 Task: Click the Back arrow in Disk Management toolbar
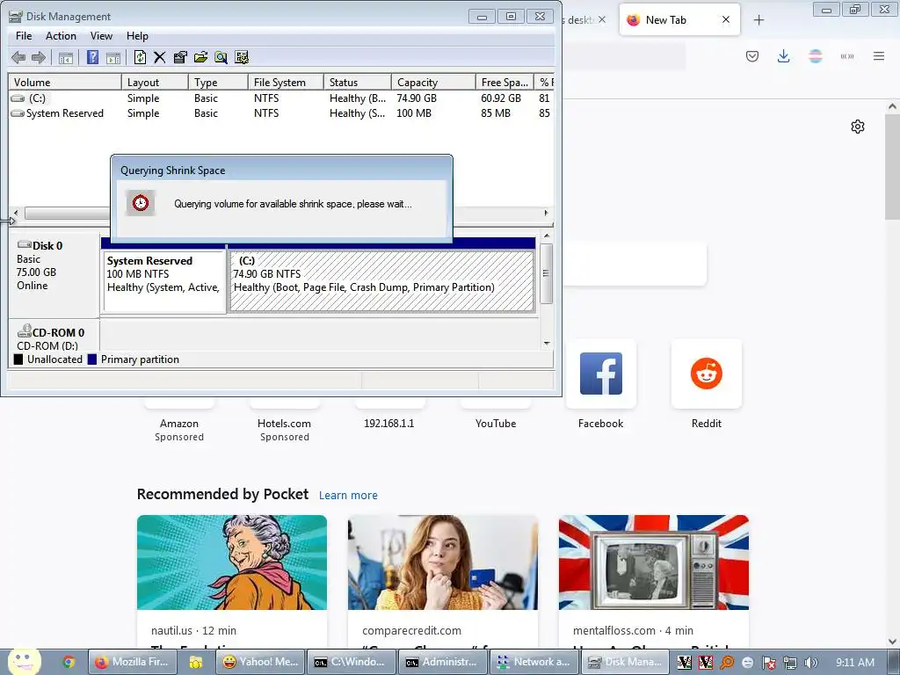coord(18,57)
